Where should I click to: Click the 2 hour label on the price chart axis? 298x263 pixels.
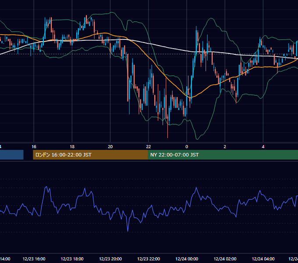tap(225, 147)
